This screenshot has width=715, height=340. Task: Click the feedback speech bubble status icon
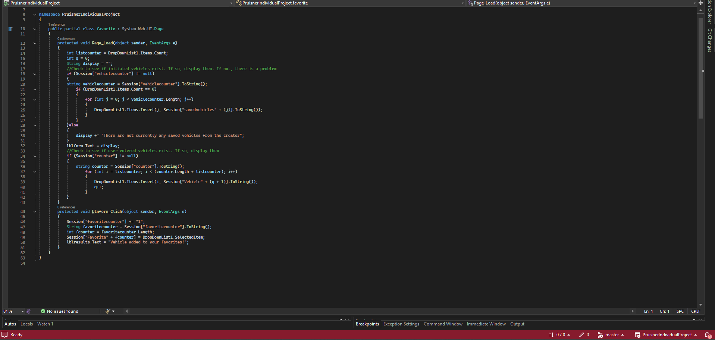pyautogui.click(x=4, y=335)
